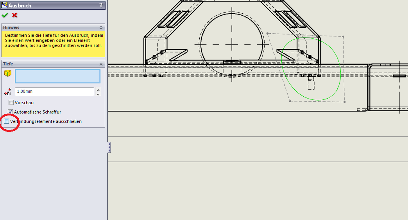Uncheck Automatische Schraffur checkbox

pyautogui.click(x=10, y=112)
